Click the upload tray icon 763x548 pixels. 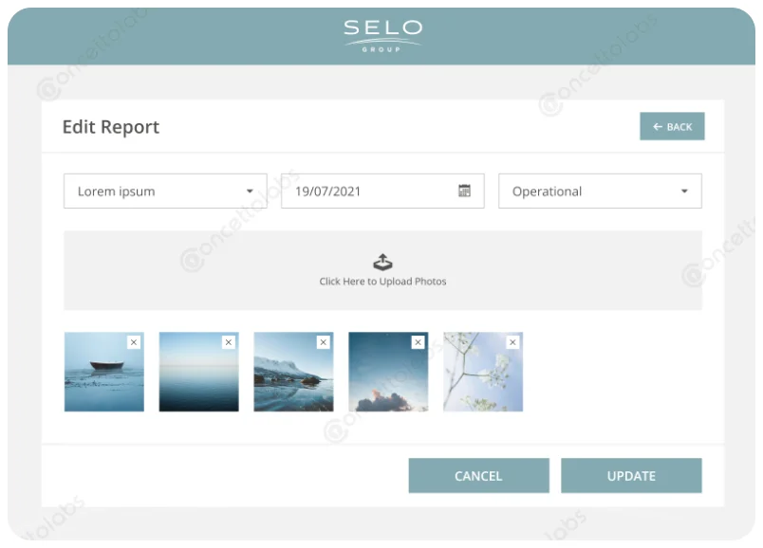click(x=382, y=263)
